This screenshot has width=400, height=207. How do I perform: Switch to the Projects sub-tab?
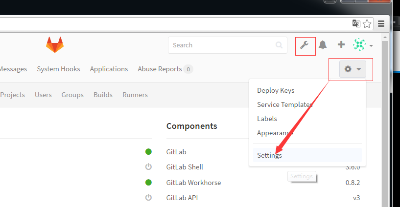click(x=12, y=95)
